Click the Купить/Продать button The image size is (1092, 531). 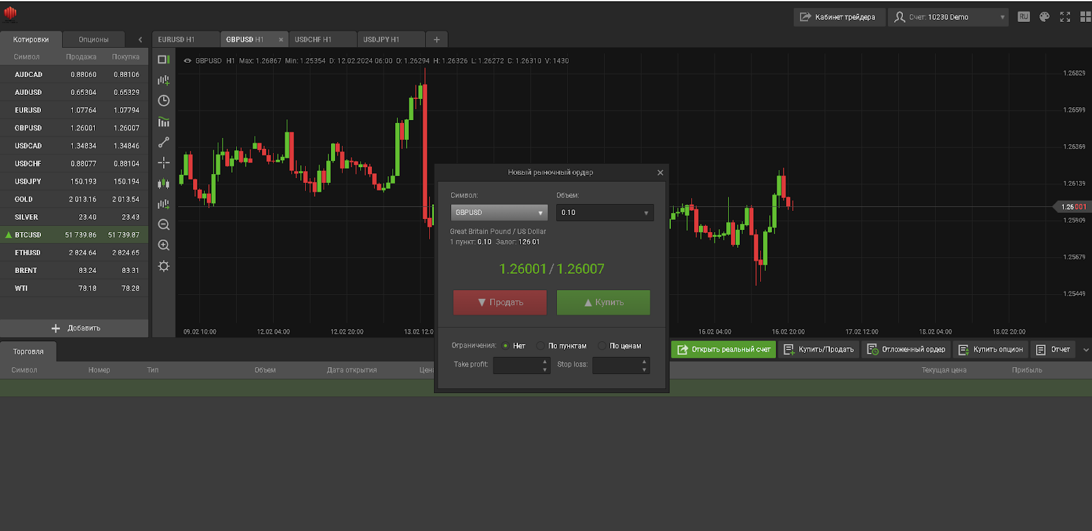[x=818, y=349]
